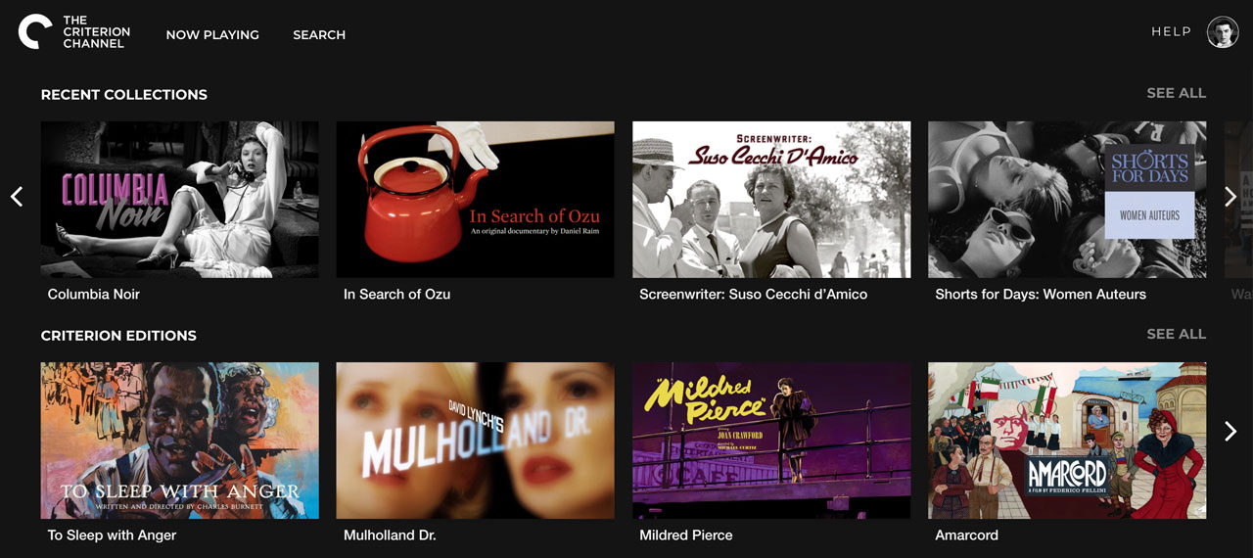This screenshot has width=1253, height=558.
Task: Select the Mulholland Dr. thumbnail
Action: tap(475, 441)
